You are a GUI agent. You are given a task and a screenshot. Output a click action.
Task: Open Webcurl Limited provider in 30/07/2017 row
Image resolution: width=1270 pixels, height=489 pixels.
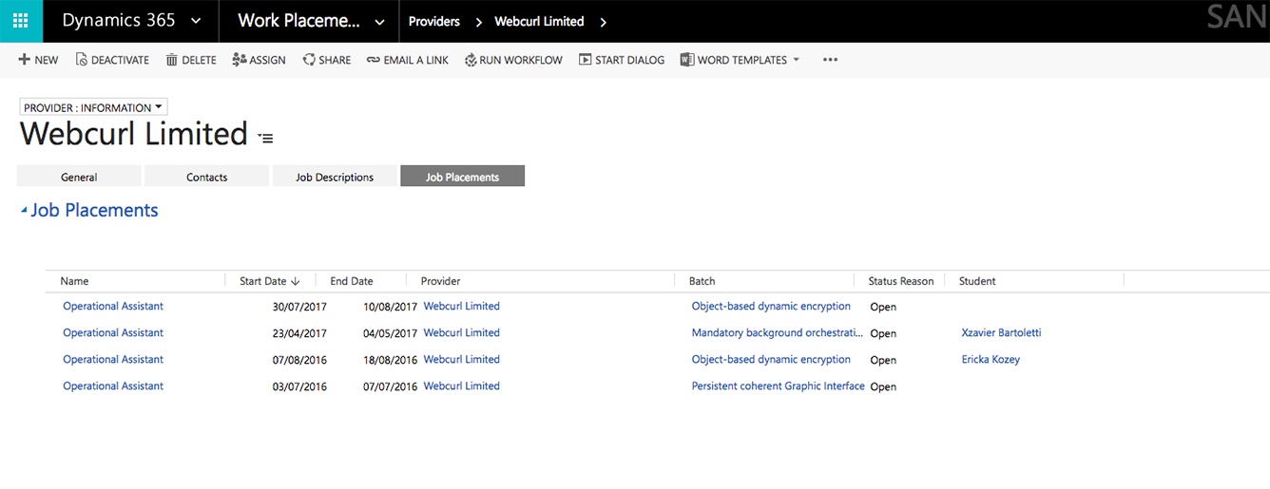click(x=461, y=306)
